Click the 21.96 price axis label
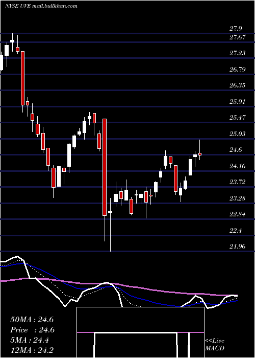This screenshot has height=358, width=255. (238, 247)
